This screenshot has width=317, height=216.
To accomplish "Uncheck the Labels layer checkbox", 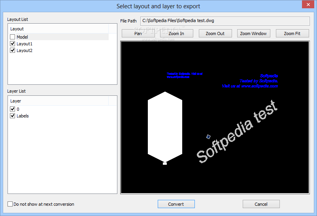I will tap(13, 116).
